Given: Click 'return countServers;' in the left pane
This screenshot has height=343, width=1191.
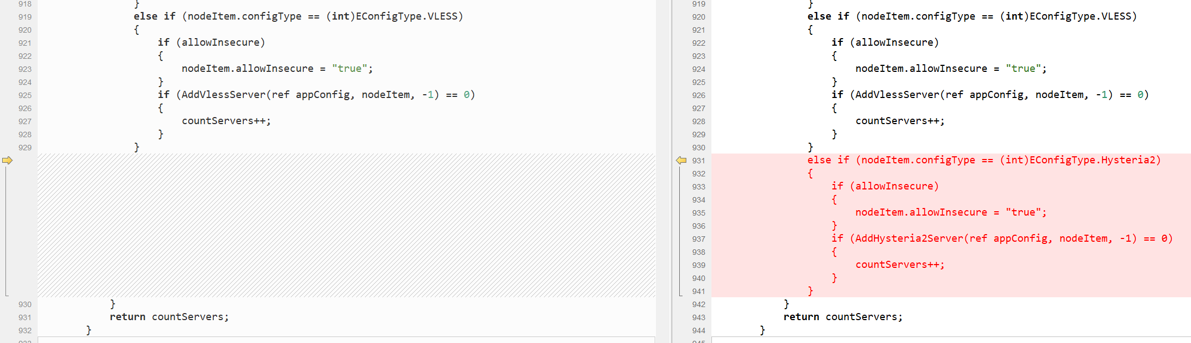Looking at the screenshot, I should [x=169, y=317].
